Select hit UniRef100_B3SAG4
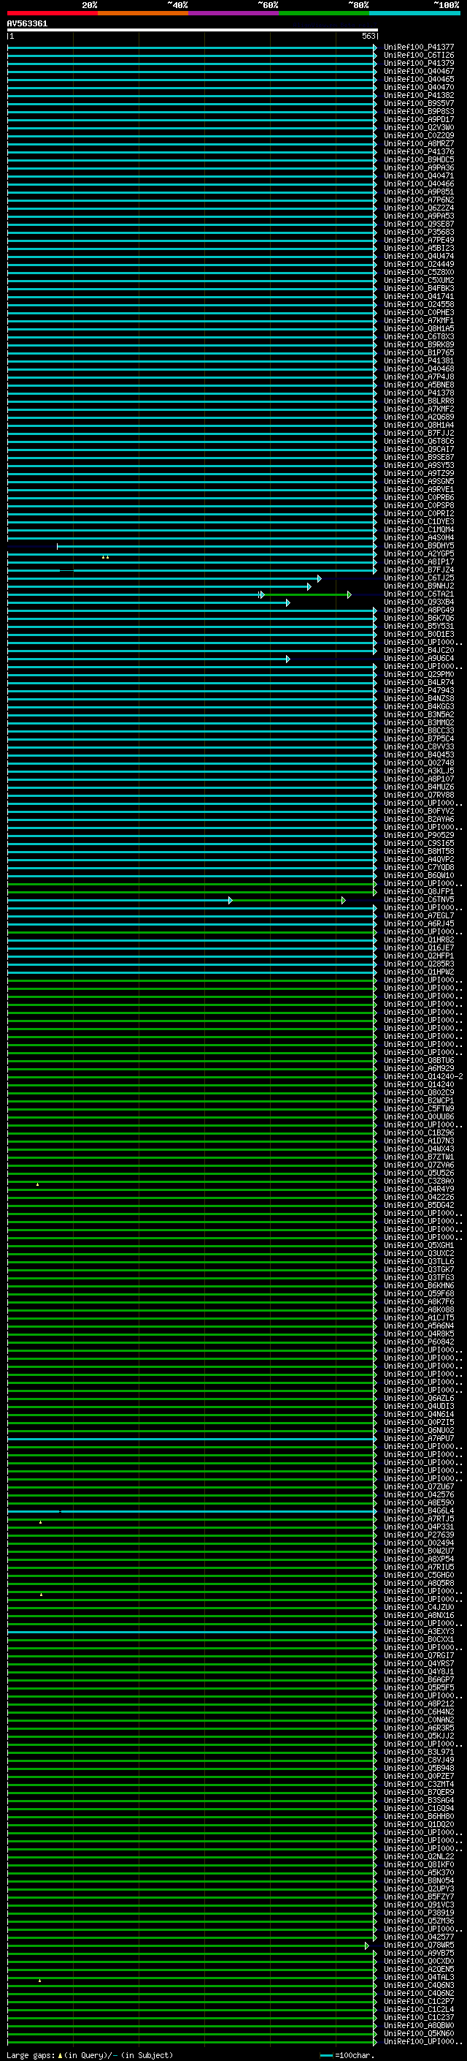 point(418,1799)
